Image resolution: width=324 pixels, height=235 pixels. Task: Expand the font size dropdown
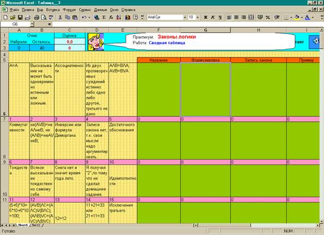click(x=198, y=17)
